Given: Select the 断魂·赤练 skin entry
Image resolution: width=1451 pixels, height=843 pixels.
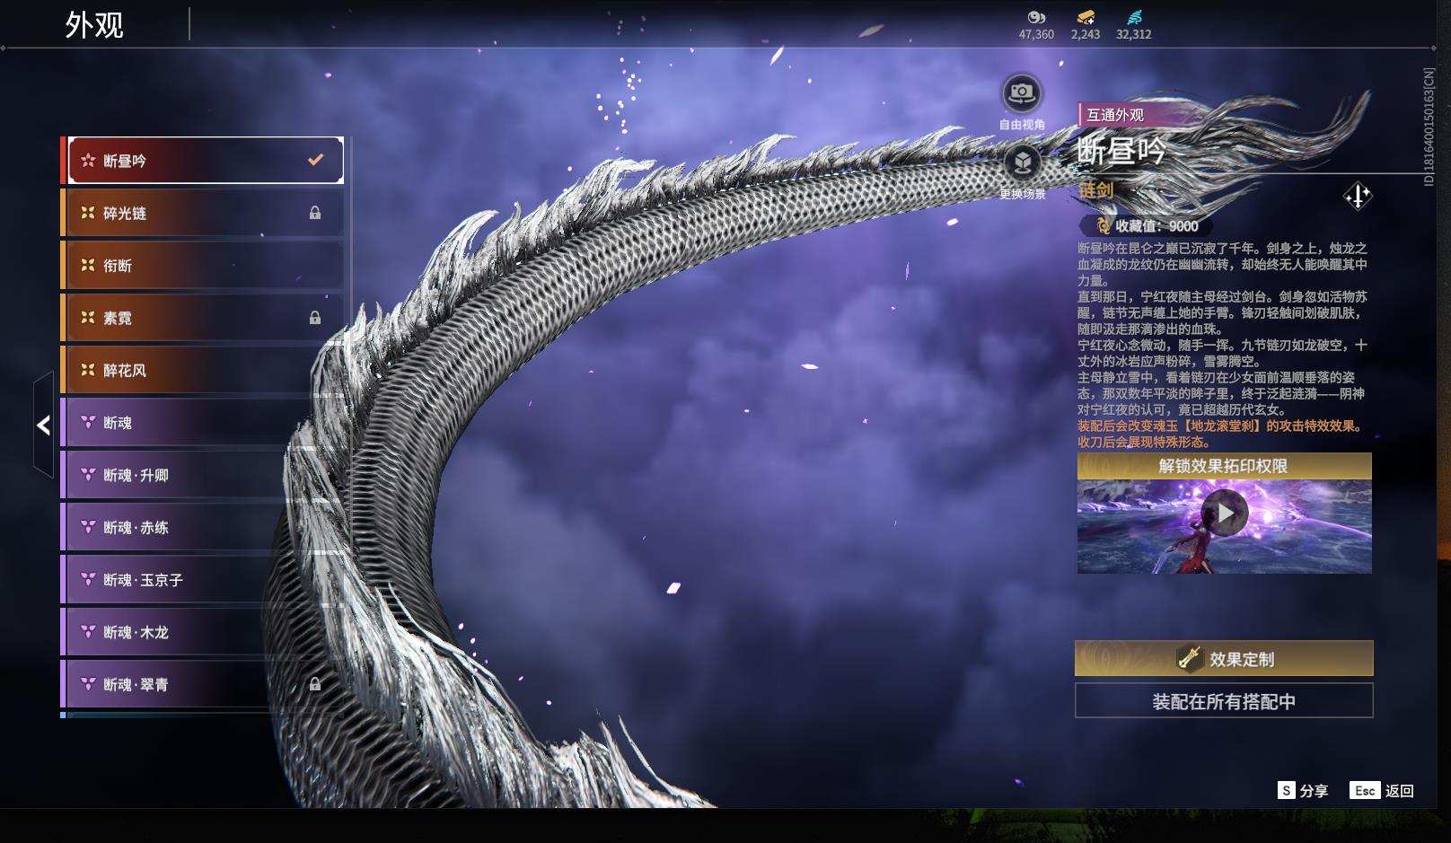Looking at the screenshot, I should pos(203,527).
